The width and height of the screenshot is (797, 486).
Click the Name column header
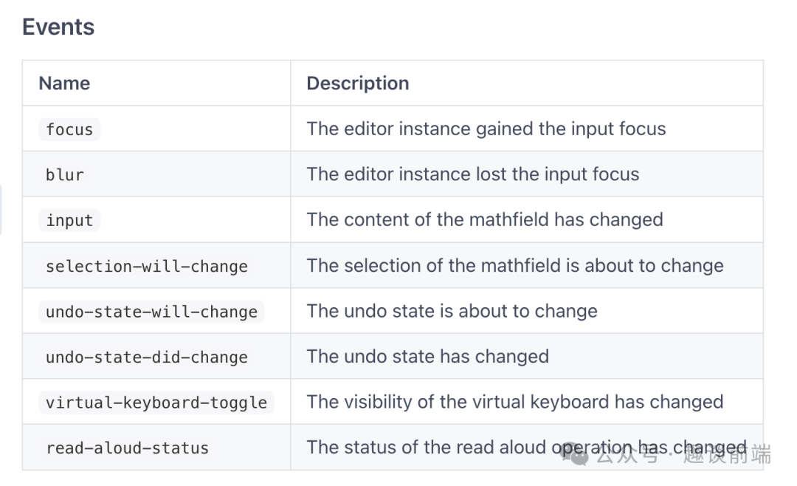[64, 83]
